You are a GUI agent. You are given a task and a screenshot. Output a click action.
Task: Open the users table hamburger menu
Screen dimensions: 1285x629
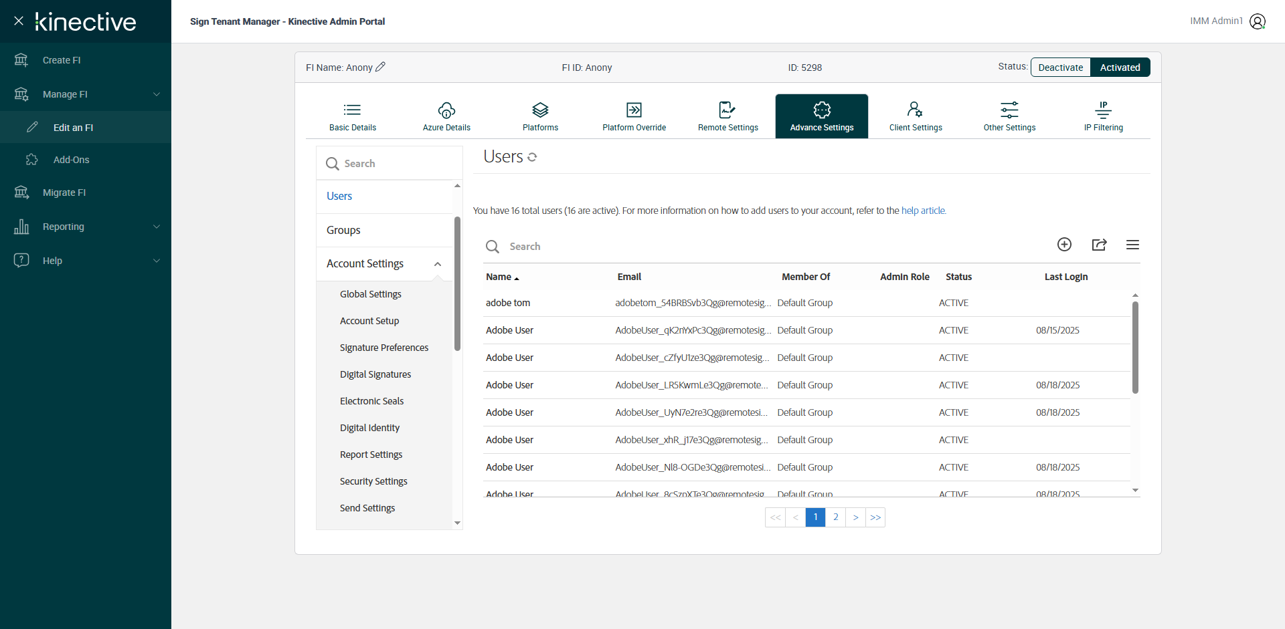tap(1132, 245)
